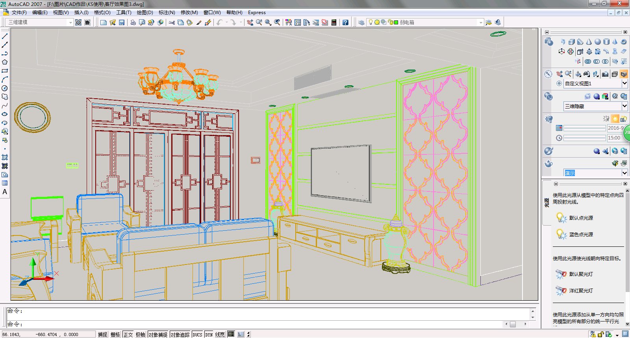Select the sphere solid tool
Image resolution: width=630 pixels, height=338 pixels.
click(x=597, y=42)
